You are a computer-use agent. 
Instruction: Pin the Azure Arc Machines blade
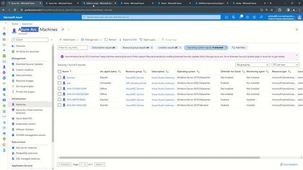63,29
